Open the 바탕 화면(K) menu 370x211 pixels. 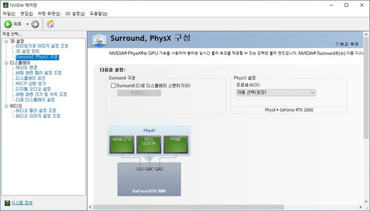point(49,14)
